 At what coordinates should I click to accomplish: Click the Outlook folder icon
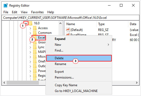(x=35, y=66)
